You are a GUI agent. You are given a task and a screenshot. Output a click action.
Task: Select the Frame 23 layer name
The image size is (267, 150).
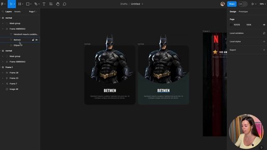click(14, 78)
